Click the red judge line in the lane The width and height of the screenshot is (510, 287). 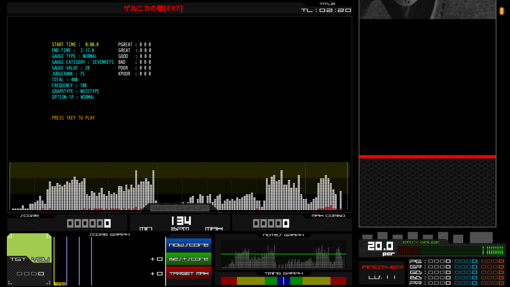427,156
